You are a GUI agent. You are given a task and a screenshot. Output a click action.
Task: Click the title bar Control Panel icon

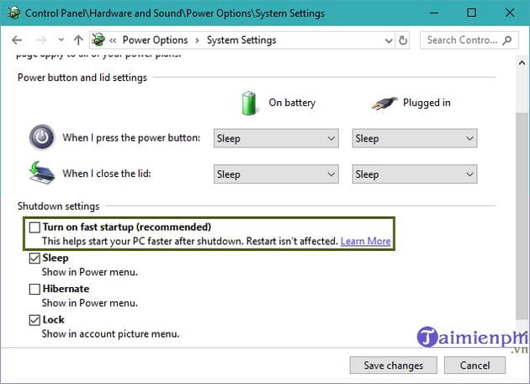13,13
